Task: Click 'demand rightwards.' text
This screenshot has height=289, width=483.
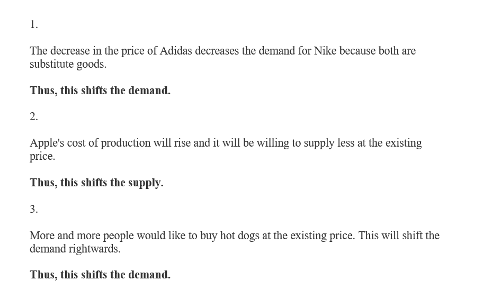Action: (x=75, y=249)
